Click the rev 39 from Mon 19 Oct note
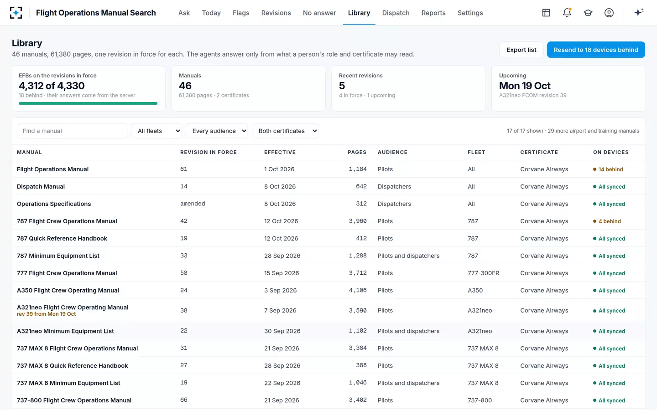 (x=47, y=314)
